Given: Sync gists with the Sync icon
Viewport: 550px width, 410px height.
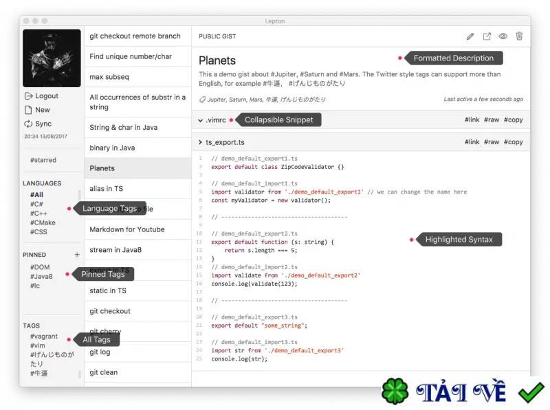Looking at the screenshot, I should click(x=28, y=124).
